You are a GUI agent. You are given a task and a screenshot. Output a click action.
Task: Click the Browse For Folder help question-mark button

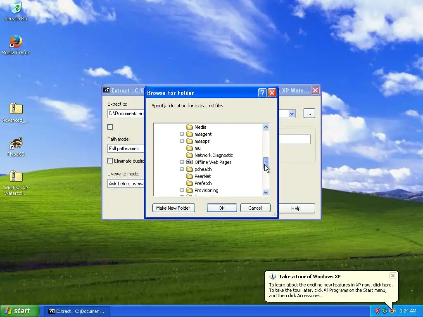pos(262,93)
